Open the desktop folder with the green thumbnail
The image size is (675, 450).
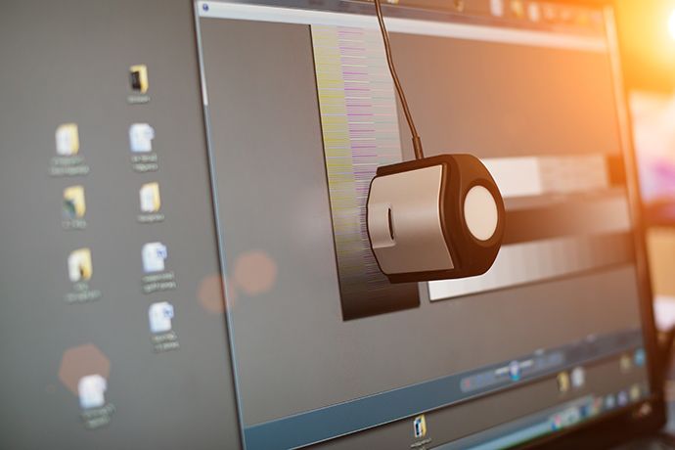[x=74, y=202]
